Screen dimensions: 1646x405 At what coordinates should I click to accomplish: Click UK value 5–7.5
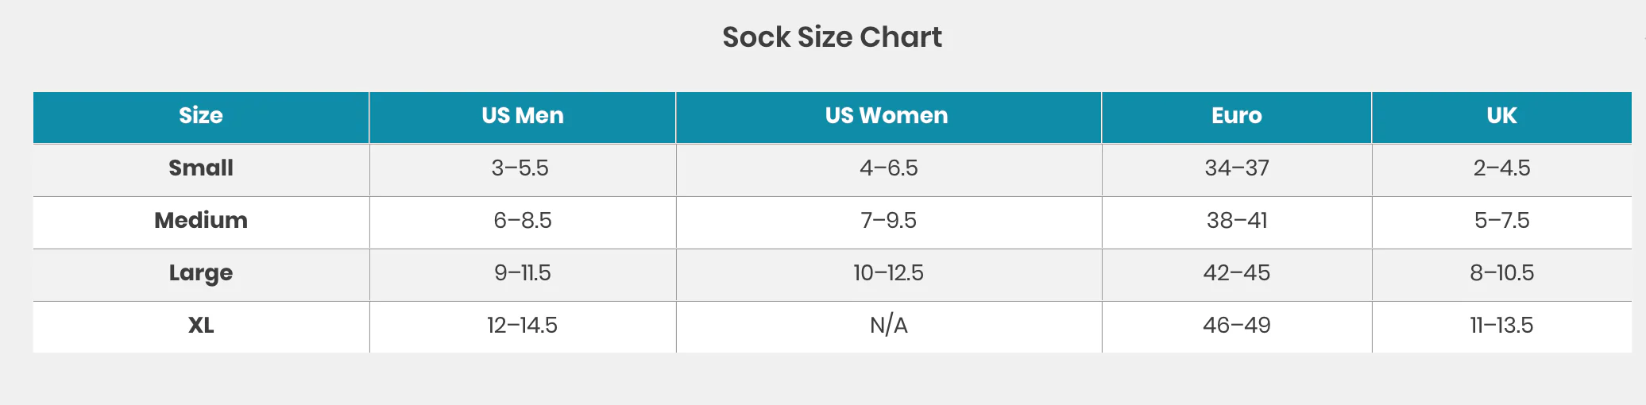pyautogui.click(x=1502, y=221)
